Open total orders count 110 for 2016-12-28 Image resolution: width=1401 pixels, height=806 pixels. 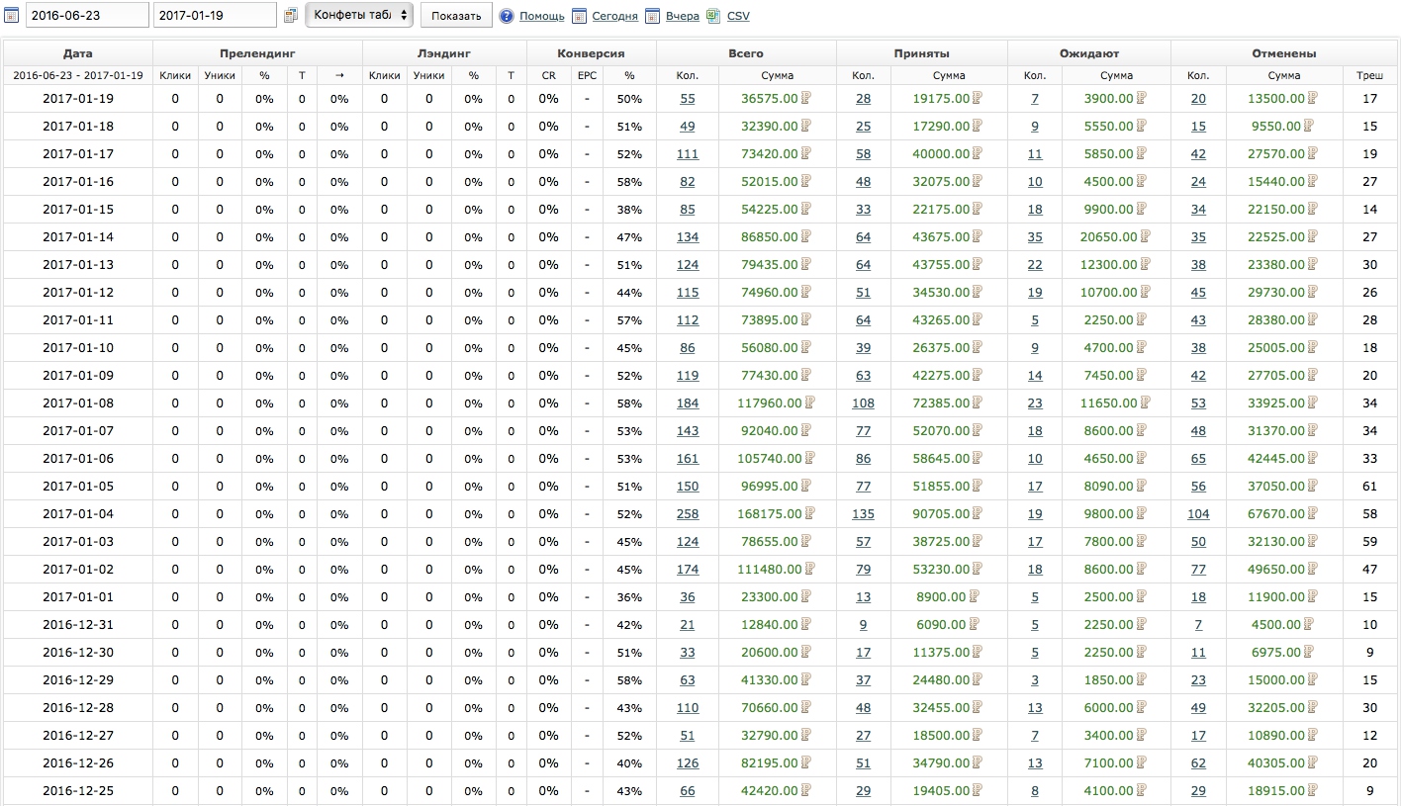(688, 708)
